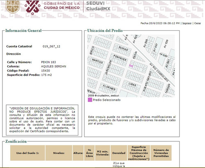Click the AV RIO CONSULADO street label on map
The width and height of the screenshot is (205, 168).
(x=159, y=72)
